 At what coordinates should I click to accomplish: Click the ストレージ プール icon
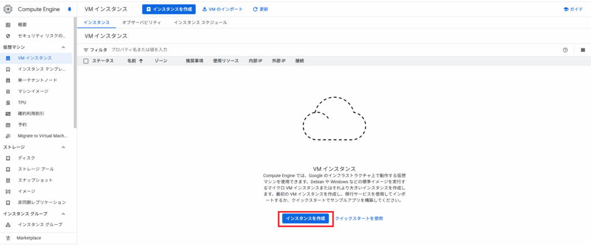[x=8, y=169]
